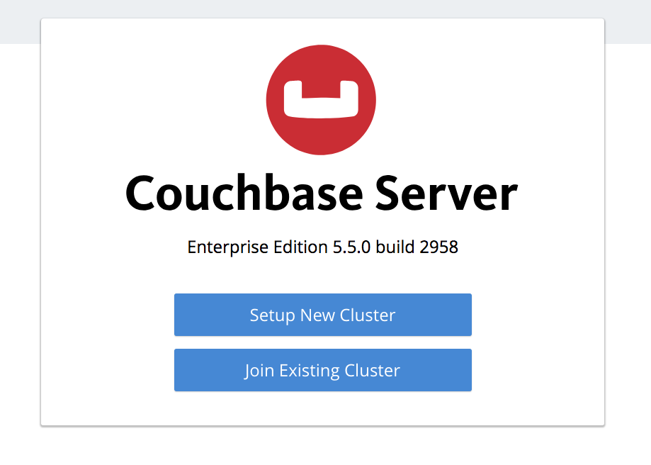This screenshot has width=651, height=465.
Task: Click the word build in version line
Action: (395, 247)
